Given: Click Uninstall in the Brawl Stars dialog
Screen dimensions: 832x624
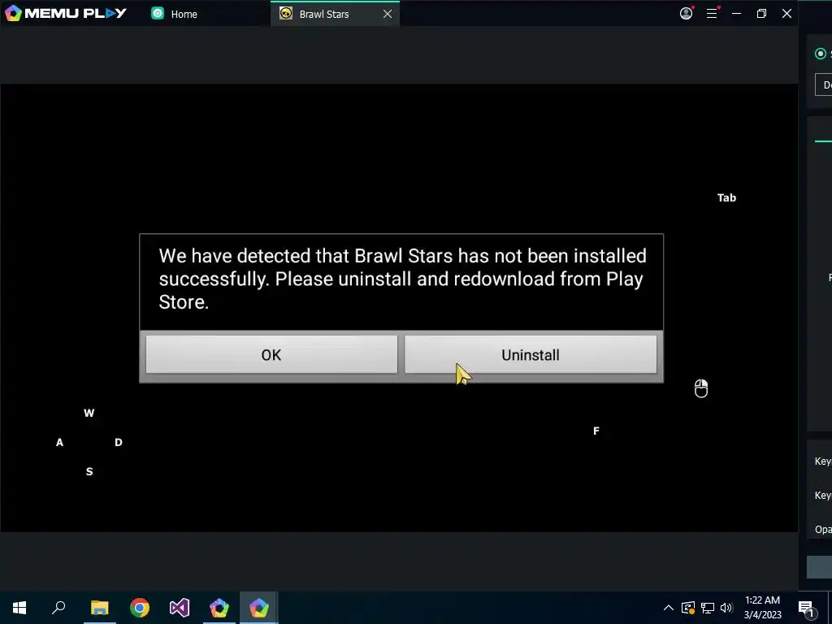Looking at the screenshot, I should (x=530, y=354).
